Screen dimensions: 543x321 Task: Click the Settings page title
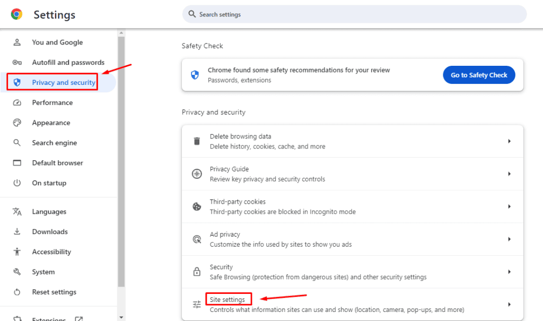55,14
